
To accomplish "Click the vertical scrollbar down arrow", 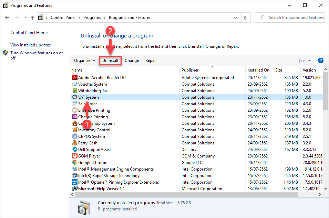I will pos(326,189).
